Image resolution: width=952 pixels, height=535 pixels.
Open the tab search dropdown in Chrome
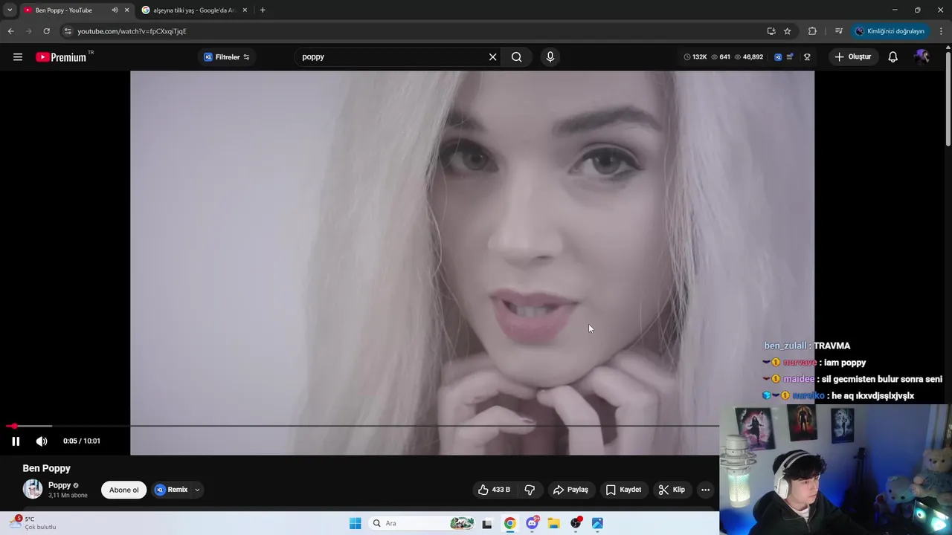[x=10, y=10]
